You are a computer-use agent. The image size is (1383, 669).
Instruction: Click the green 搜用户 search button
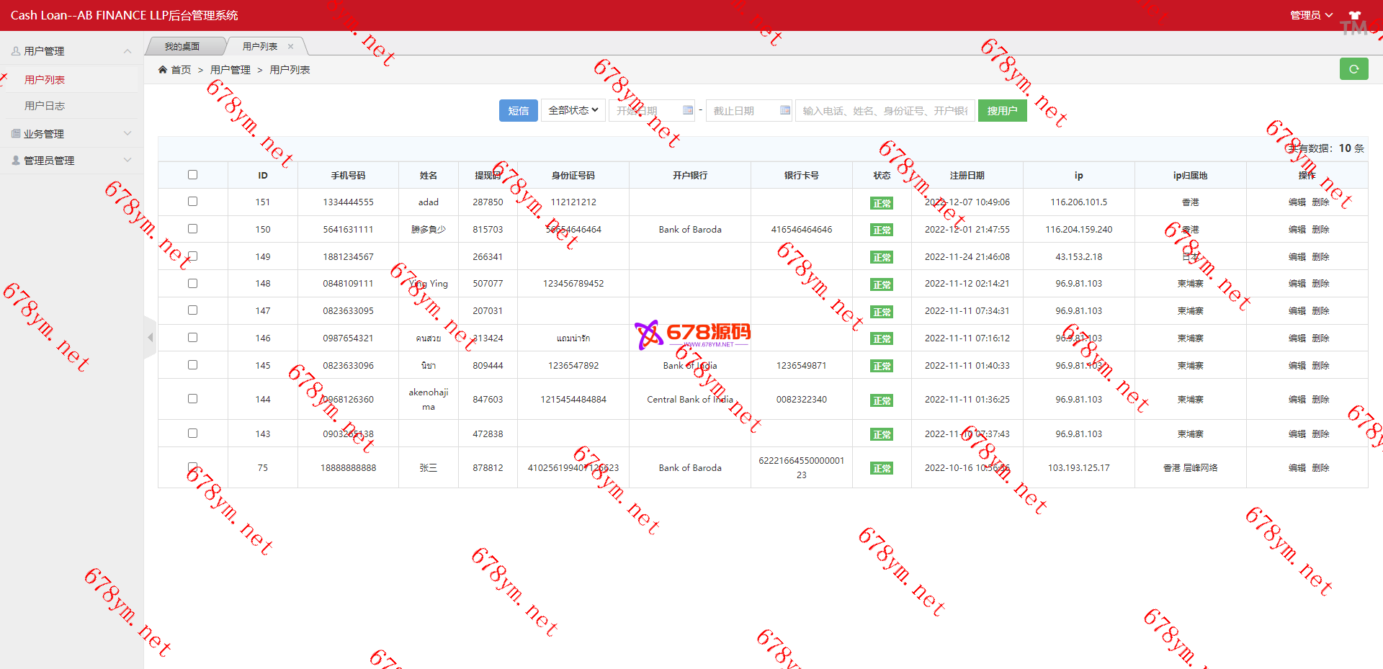(1002, 110)
